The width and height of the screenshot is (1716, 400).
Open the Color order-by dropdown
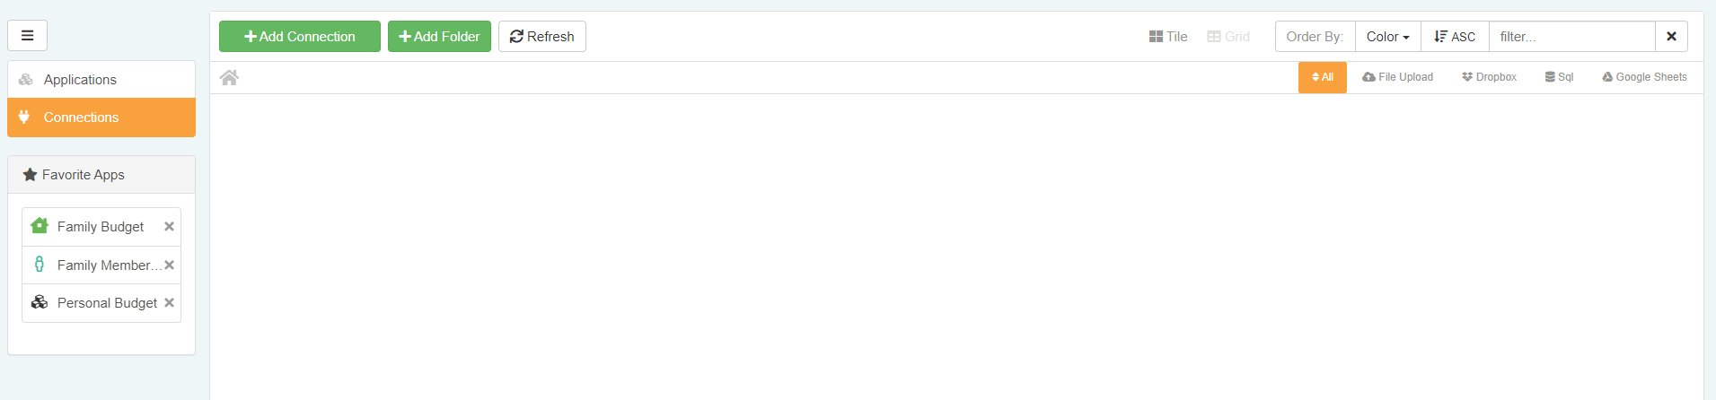[1387, 37]
